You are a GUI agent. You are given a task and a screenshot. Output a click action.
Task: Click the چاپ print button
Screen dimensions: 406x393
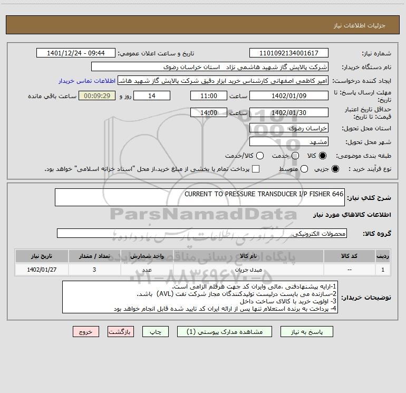click(x=156, y=332)
